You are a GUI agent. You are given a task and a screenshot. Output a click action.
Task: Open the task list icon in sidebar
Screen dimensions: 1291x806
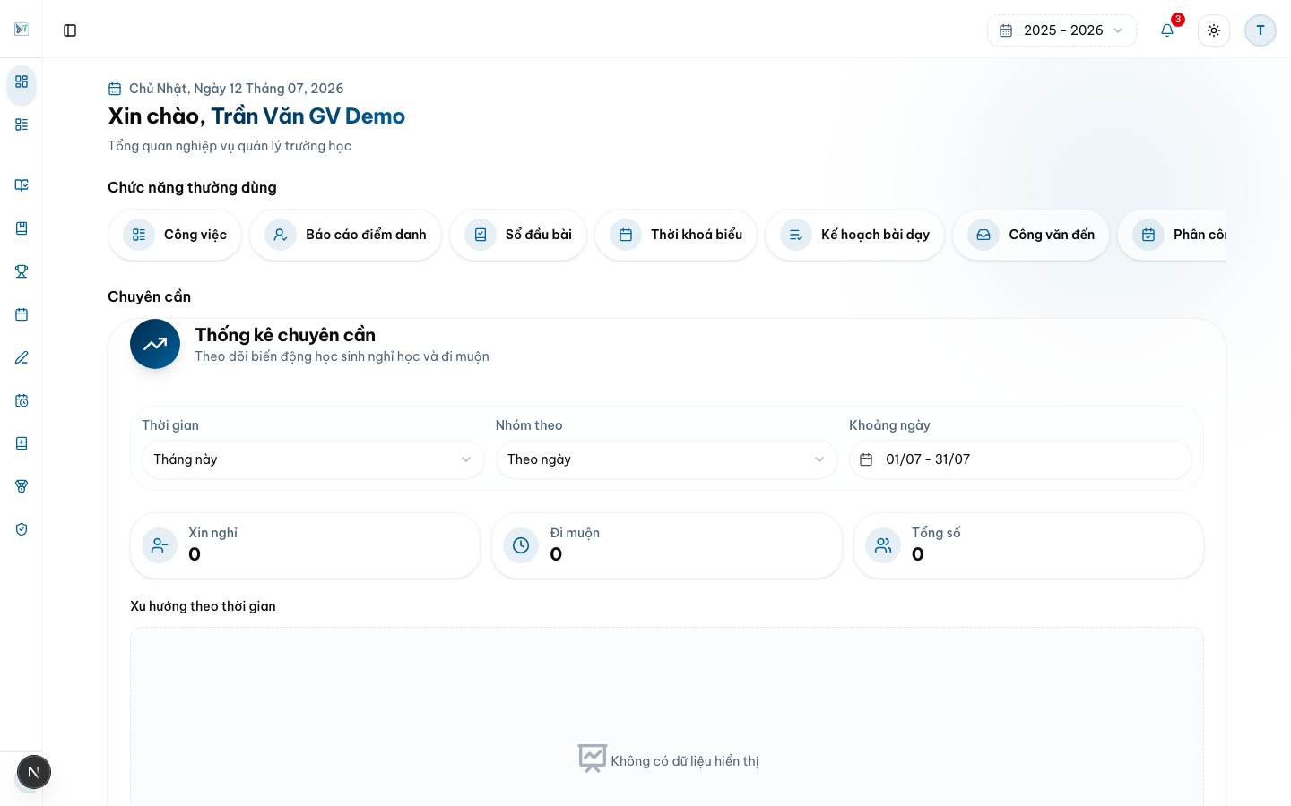(x=22, y=124)
